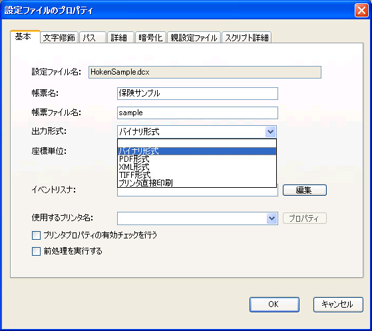Switch to スクリプト詳細 tab
This screenshot has height=331, width=372.
(x=246, y=37)
